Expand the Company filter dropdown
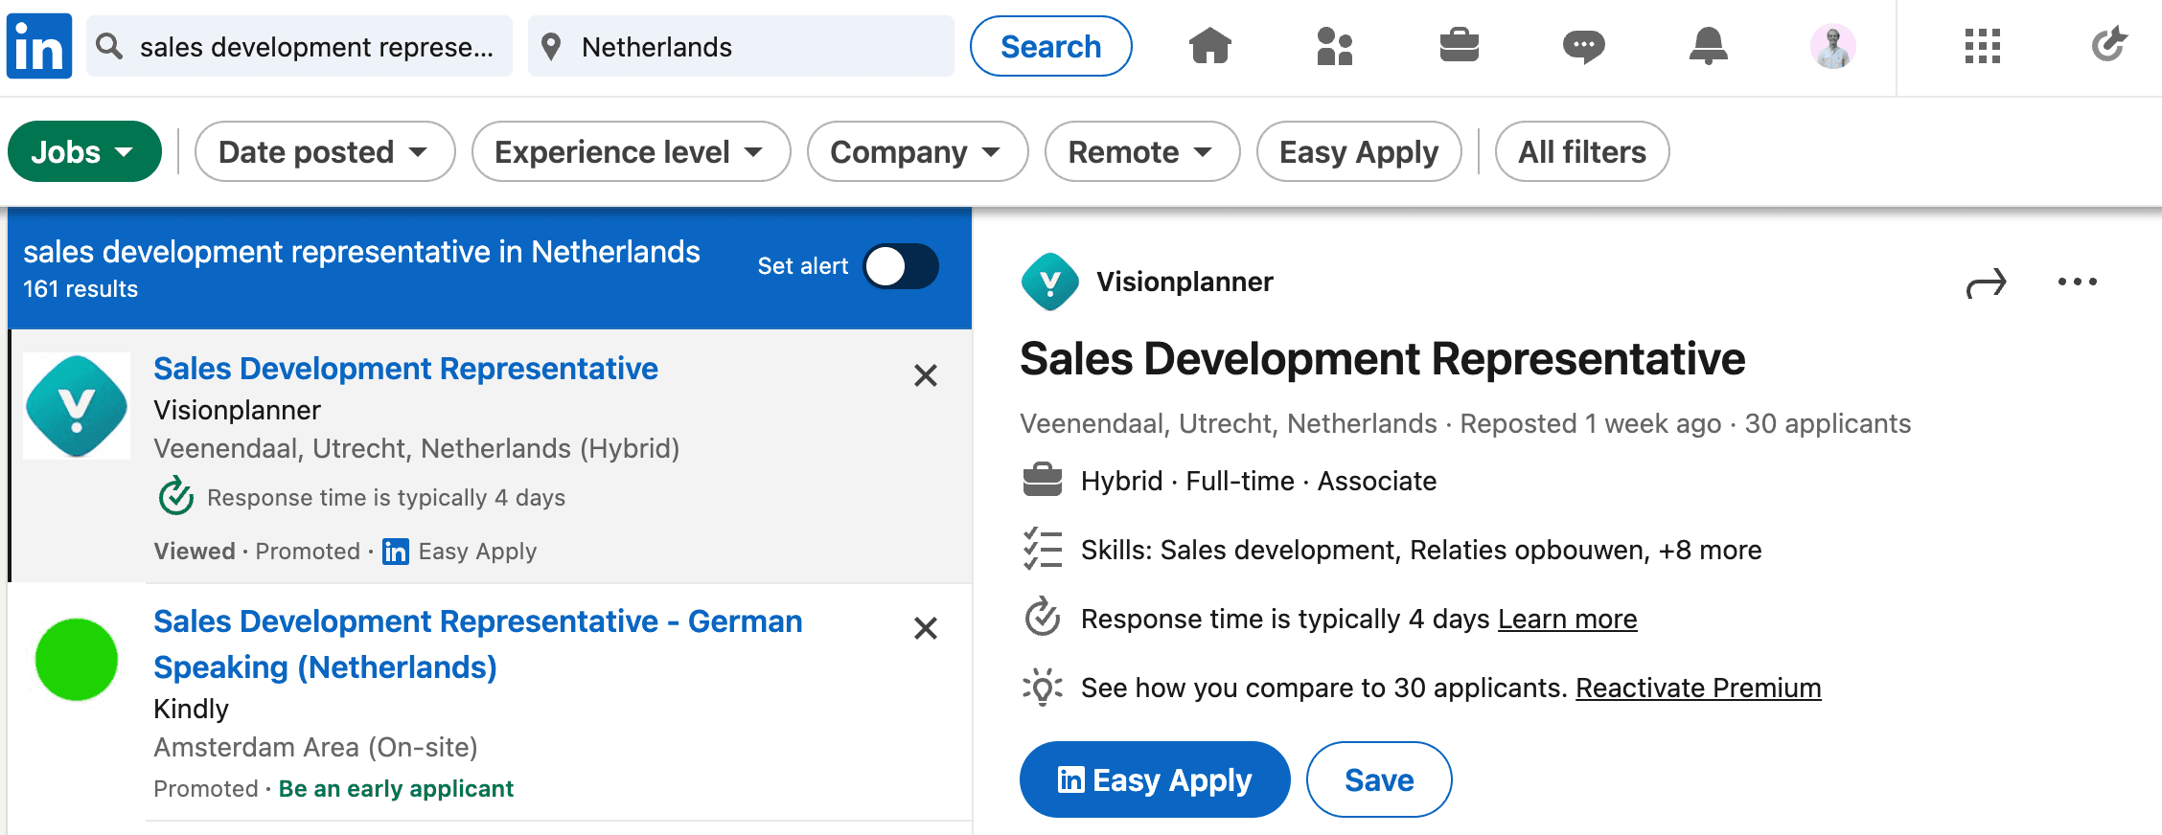 (918, 151)
